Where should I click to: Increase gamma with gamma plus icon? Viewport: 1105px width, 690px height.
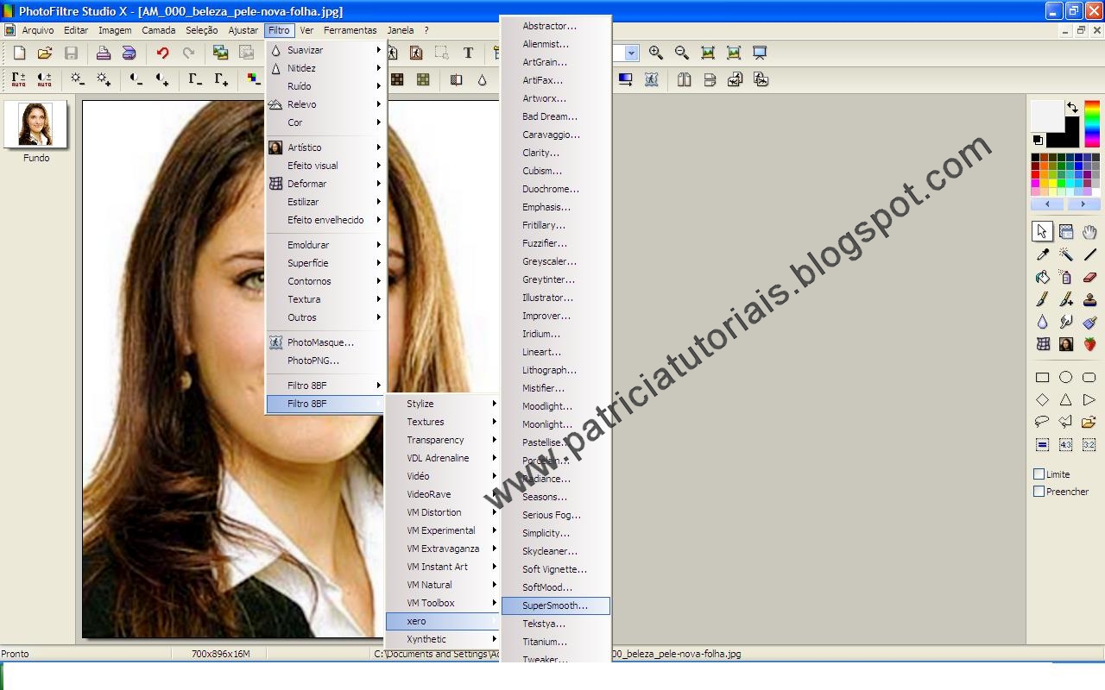pyautogui.click(x=222, y=79)
